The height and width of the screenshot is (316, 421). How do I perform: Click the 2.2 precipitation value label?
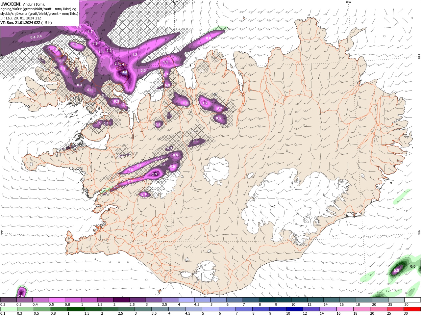point(109,51)
